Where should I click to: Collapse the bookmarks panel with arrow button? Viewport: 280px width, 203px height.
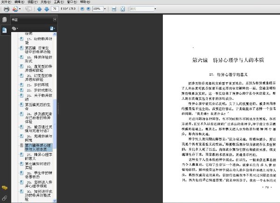pos(55,20)
